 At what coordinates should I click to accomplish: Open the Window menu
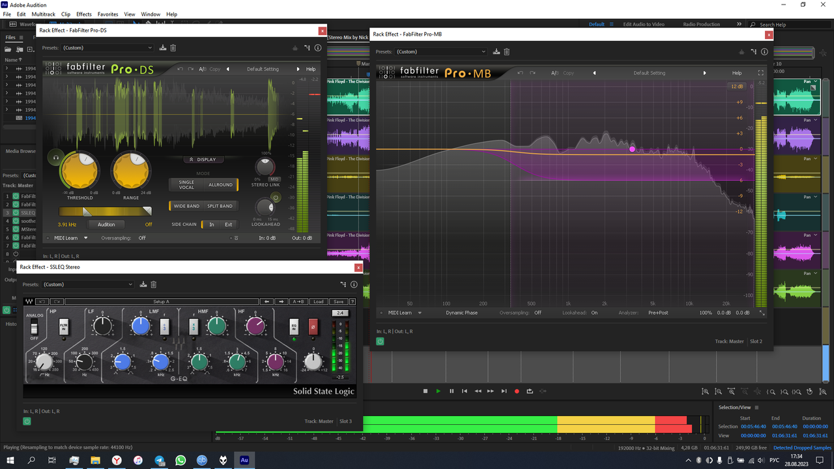(151, 14)
